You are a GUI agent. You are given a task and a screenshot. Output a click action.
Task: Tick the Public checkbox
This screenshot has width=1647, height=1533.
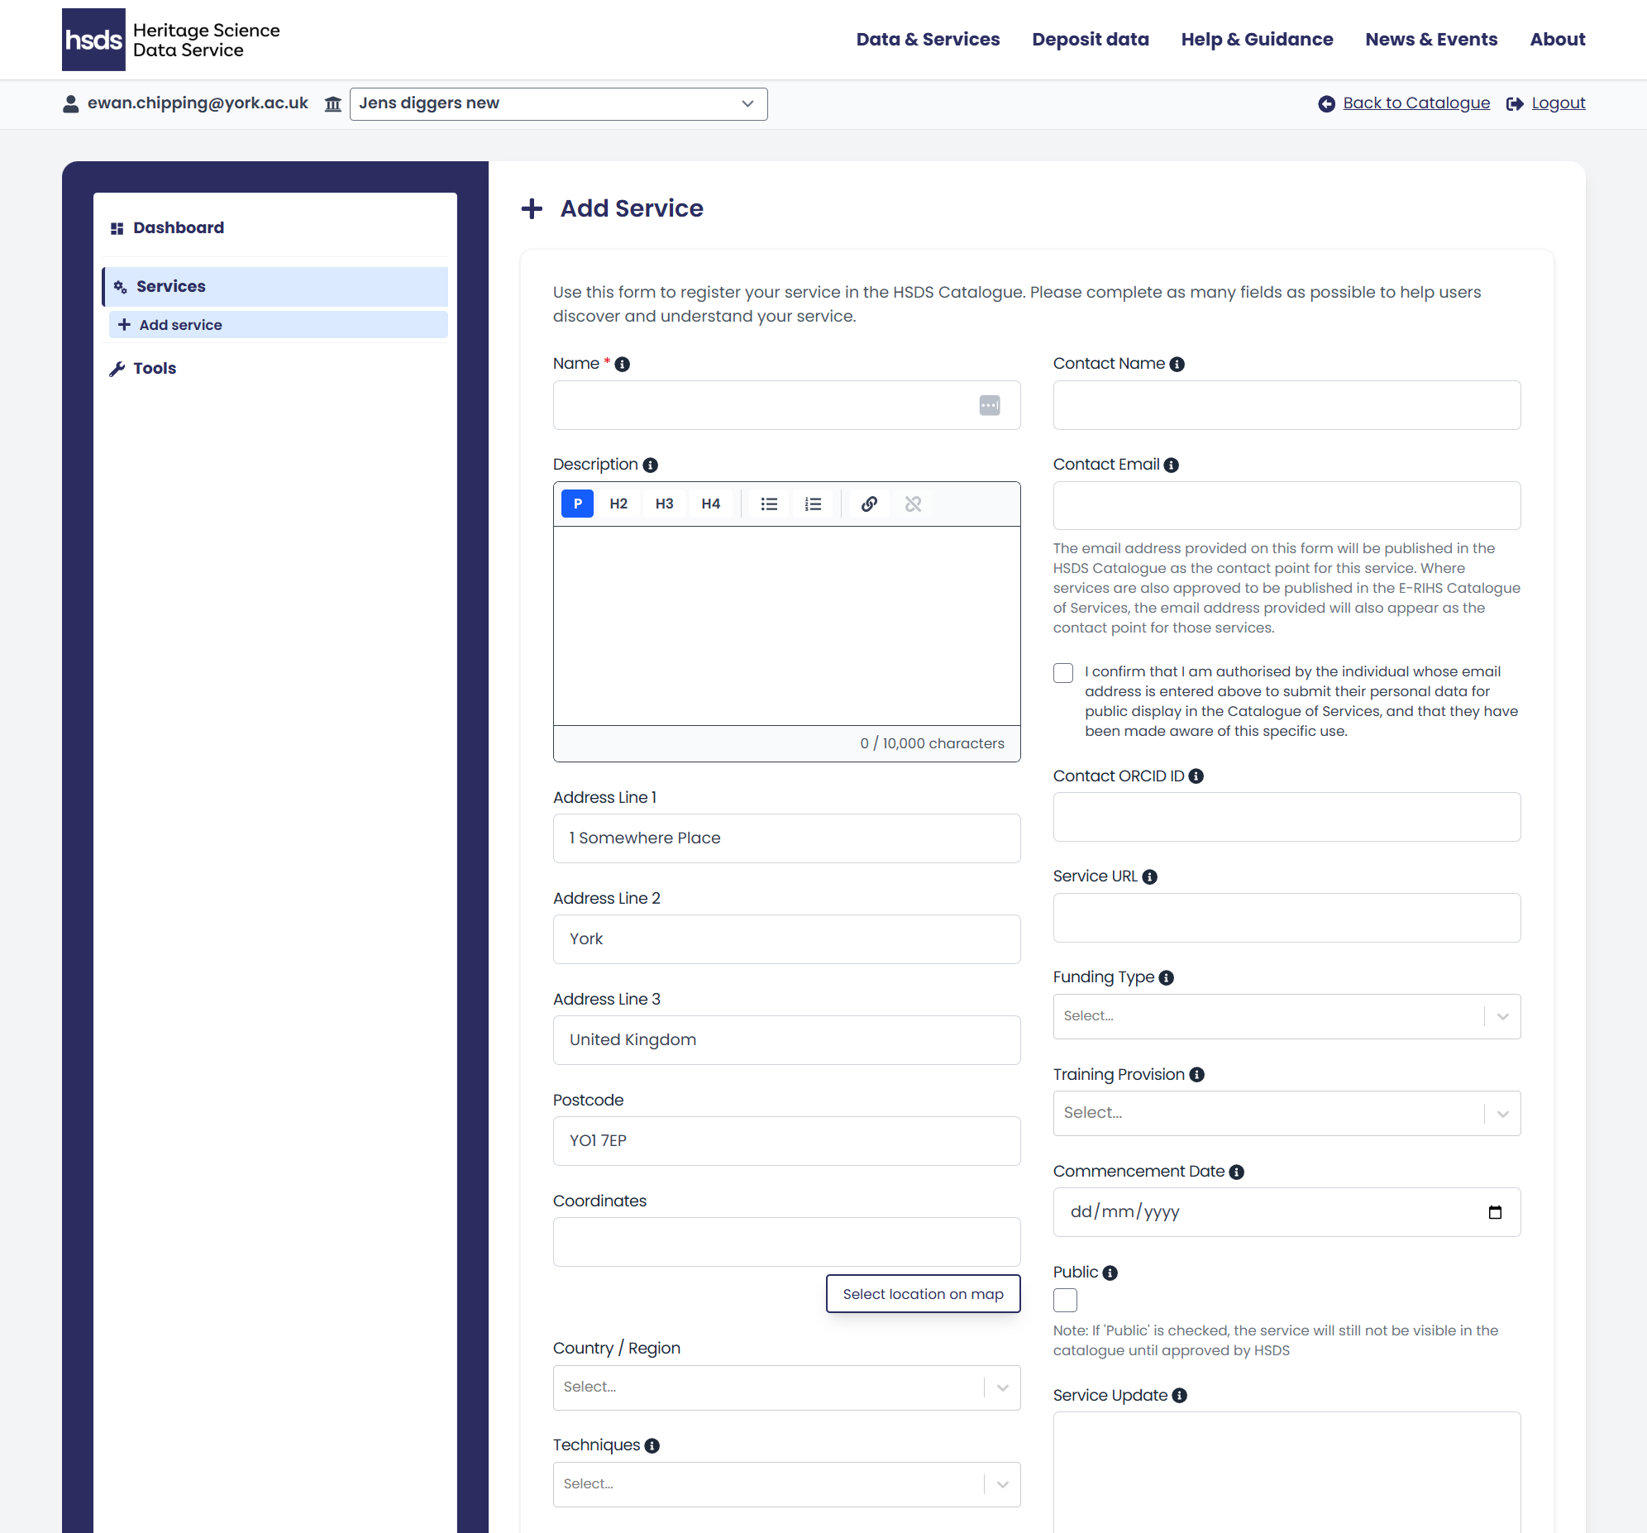pos(1066,1300)
